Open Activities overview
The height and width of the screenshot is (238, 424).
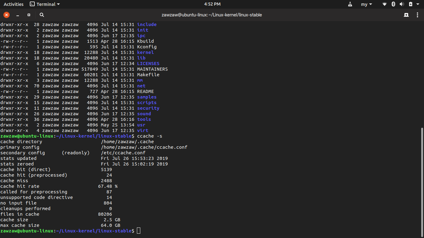point(13,4)
